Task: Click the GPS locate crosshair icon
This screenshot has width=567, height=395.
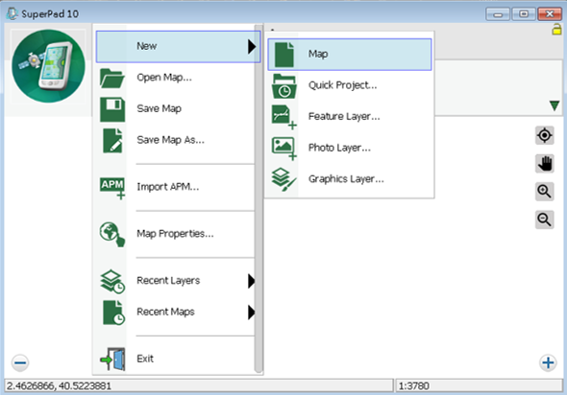Action: (x=544, y=135)
